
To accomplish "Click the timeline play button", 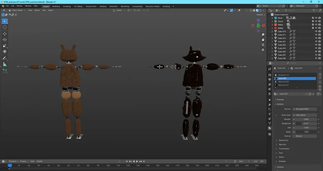I will (x=137, y=162).
